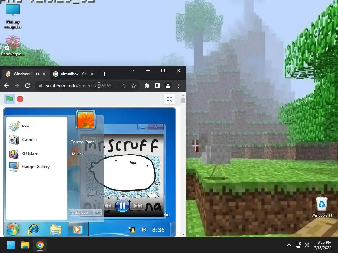This screenshot has height=253, width=338.
Task: Click the Windows 7 show desktop strip
Action: [x=173, y=229]
